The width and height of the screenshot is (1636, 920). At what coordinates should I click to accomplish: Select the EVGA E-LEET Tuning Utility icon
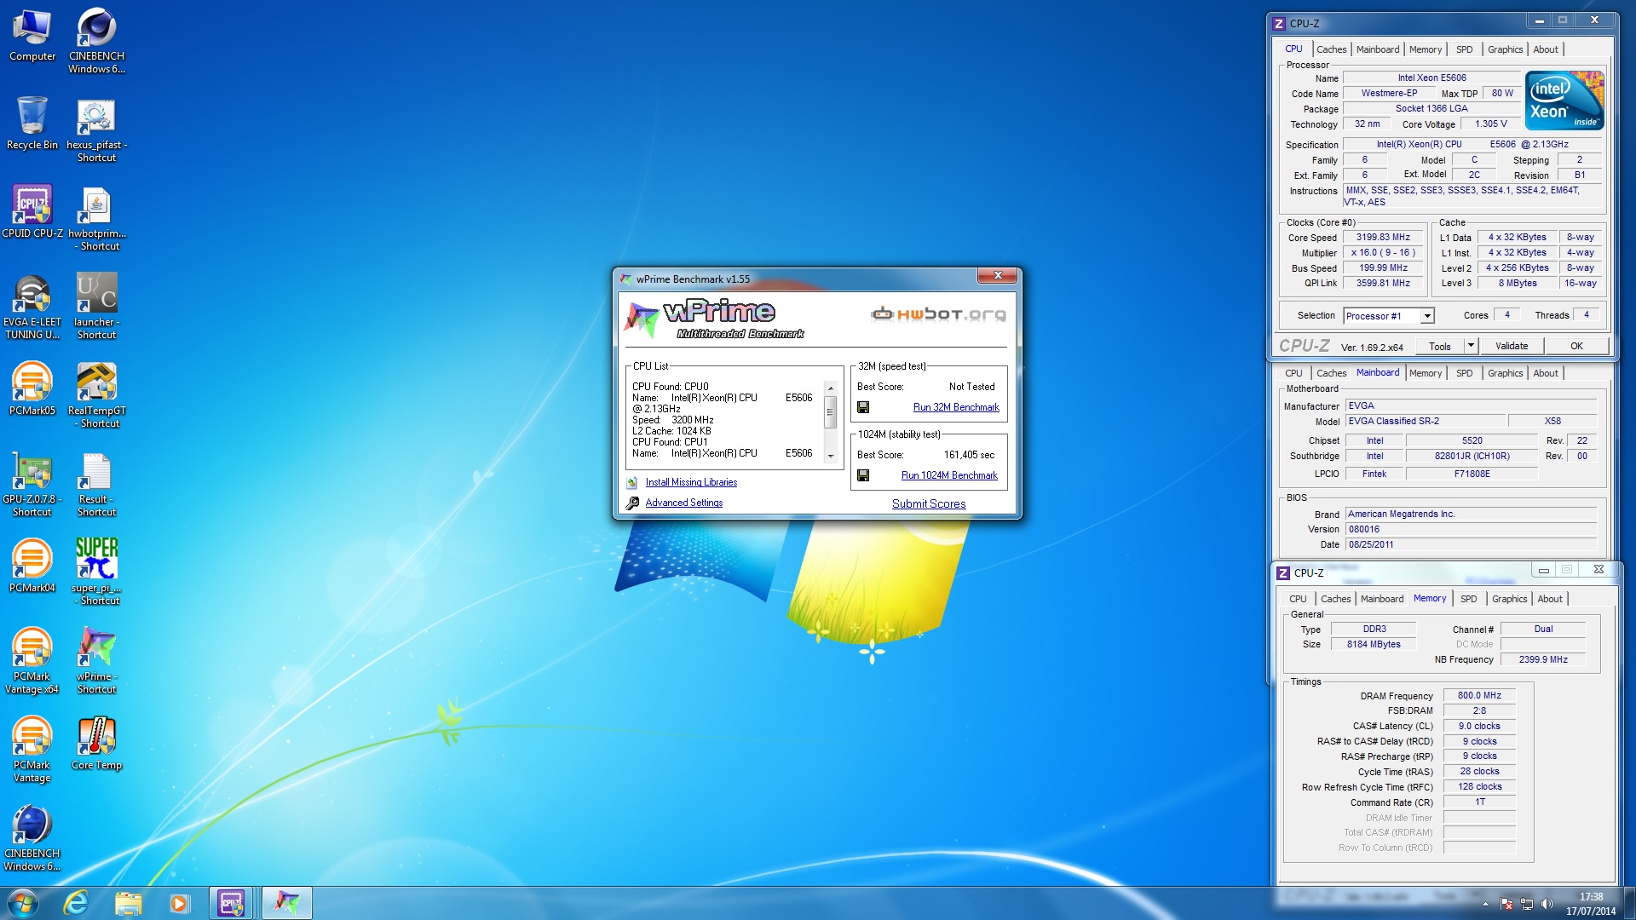pyautogui.click(x=32, y=307)
